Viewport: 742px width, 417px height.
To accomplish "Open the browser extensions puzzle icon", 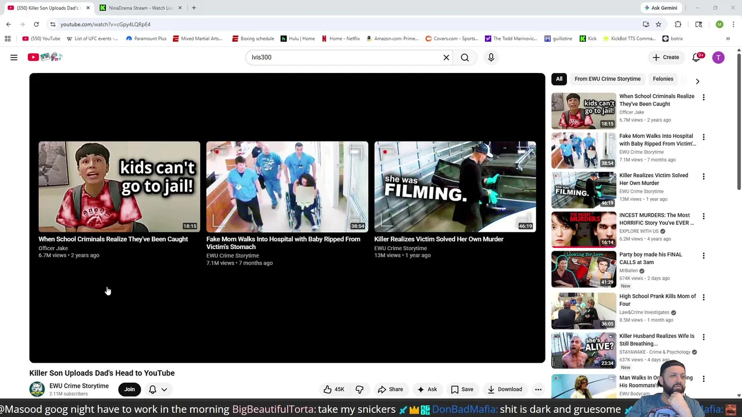I will pos(678,24).
